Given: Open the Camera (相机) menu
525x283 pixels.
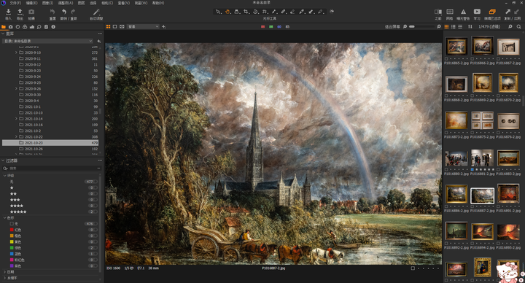Looking at the screenshot, I should coord(107,3).
